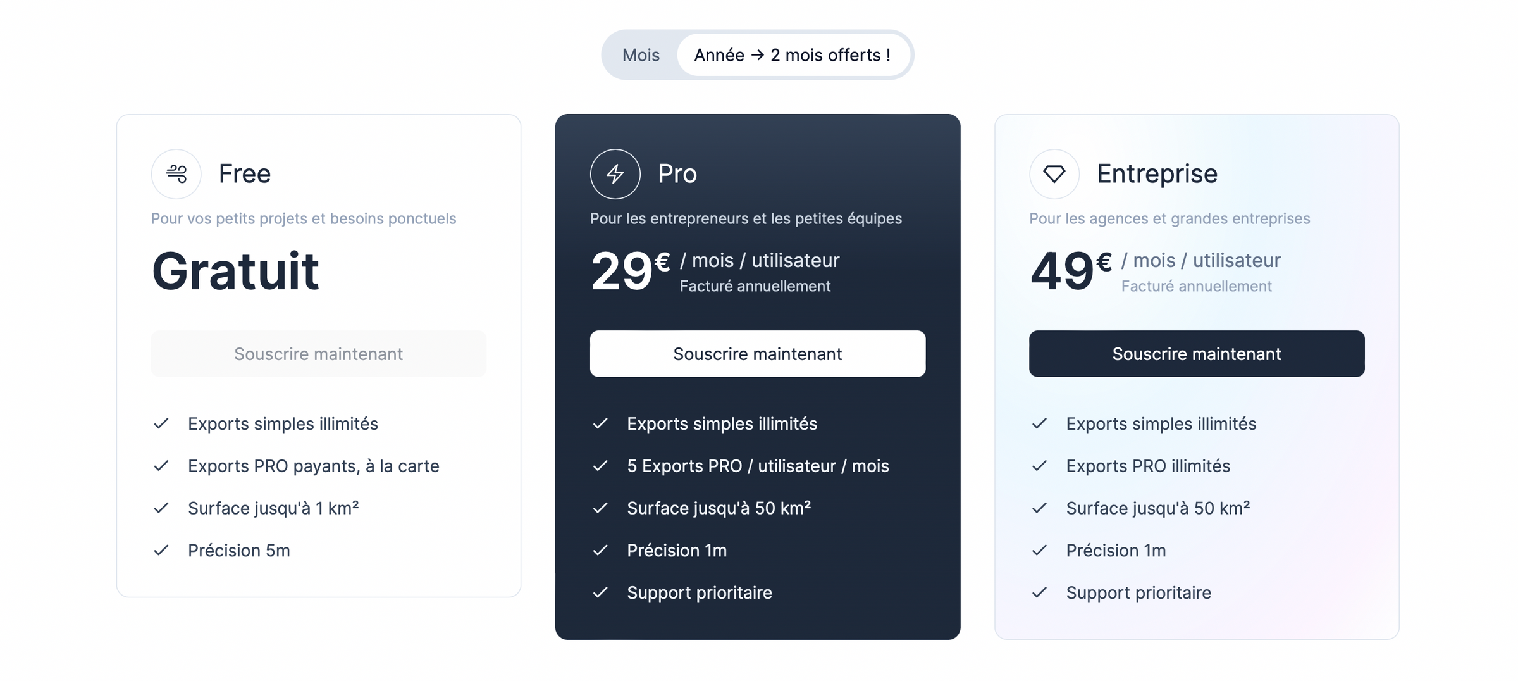Click the wind icon on the Free plan
The width and height of the screenshot is (1518, 681).
176,173
